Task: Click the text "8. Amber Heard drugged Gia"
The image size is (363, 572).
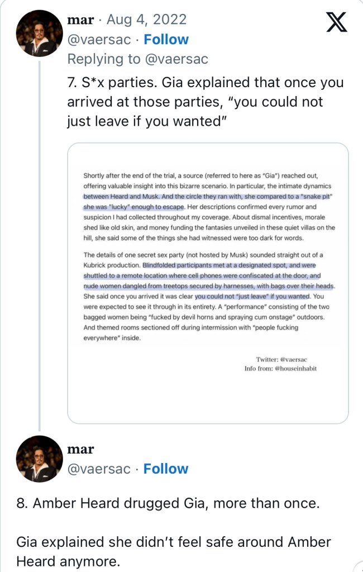Action: pyautogui.click(x=168, y=503)
